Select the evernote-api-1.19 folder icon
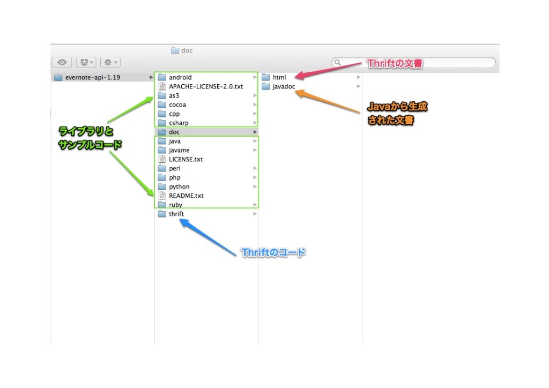Viewport: 549px width, 388px height. pyautogui.click(x=58, y=77)
